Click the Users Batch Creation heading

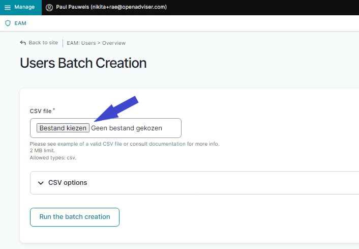pyautogui.click(x=83, y=63)
